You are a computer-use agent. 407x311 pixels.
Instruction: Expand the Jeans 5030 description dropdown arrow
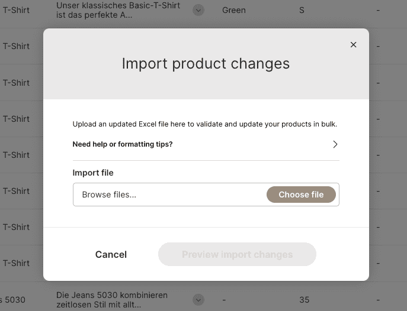tap(198, 300)
